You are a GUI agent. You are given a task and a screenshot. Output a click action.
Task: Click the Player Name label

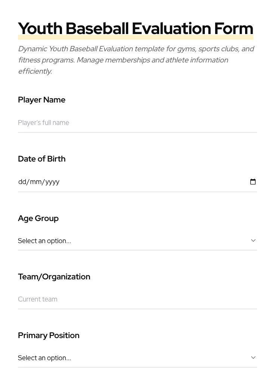point(41,99)
